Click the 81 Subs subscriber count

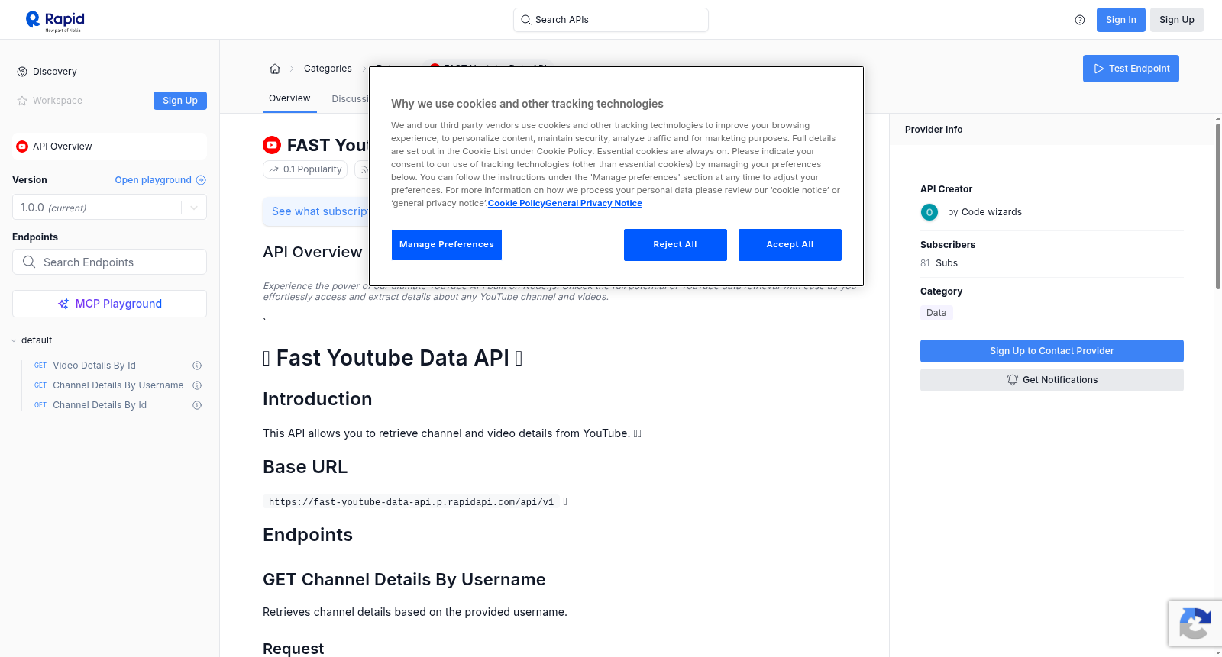[x=939, y=263]
